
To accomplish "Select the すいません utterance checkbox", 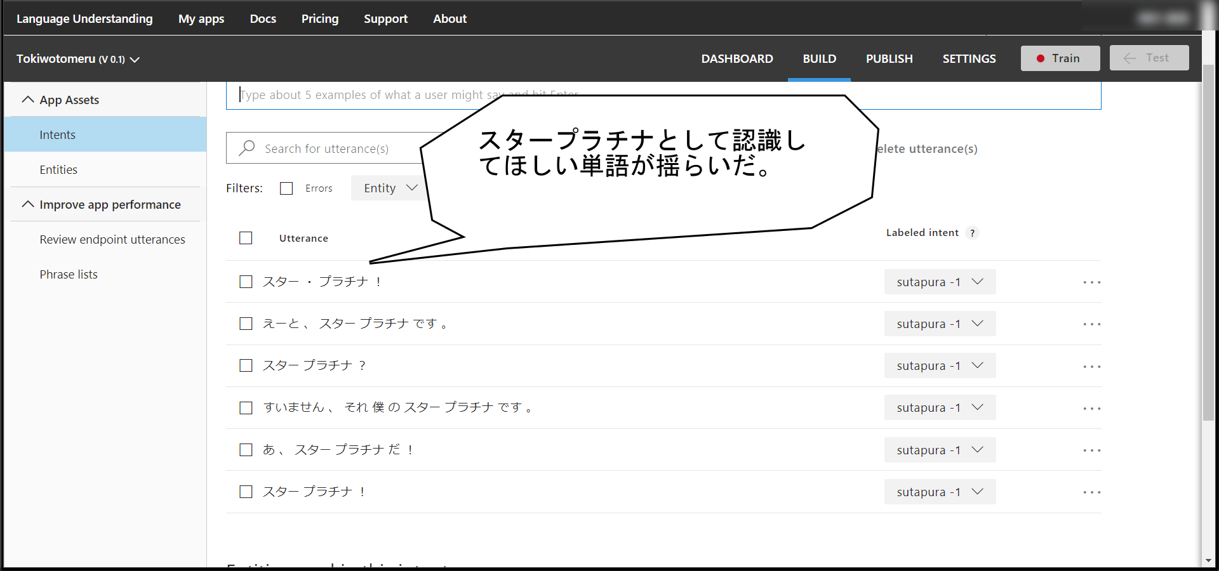I will click(246, 408).
